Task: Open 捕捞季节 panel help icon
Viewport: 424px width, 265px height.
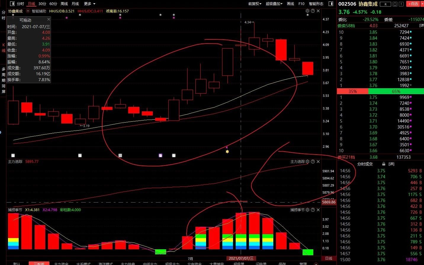Action: (x=313, y=210)
